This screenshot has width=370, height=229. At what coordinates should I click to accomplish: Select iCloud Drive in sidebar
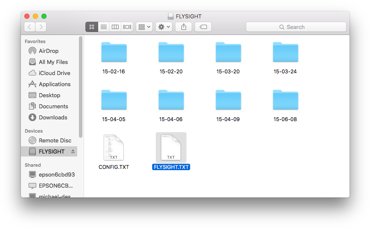[54, 73]
